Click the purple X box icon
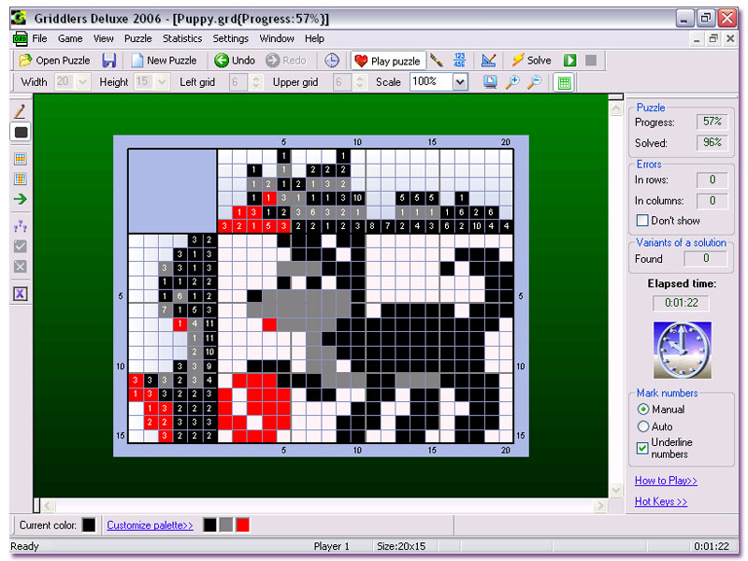The width and height of the screenshot is (748, 561). click(x=20, y=294)
